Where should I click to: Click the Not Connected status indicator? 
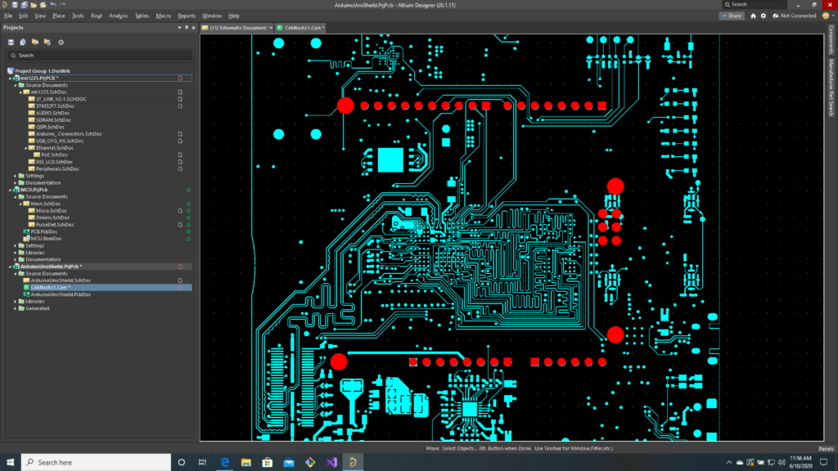coord(798,16)
